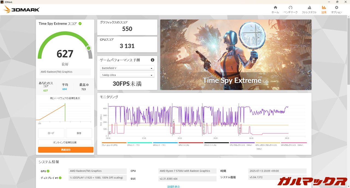Click the 3DMark logo in the header

(x=22, y=10)
